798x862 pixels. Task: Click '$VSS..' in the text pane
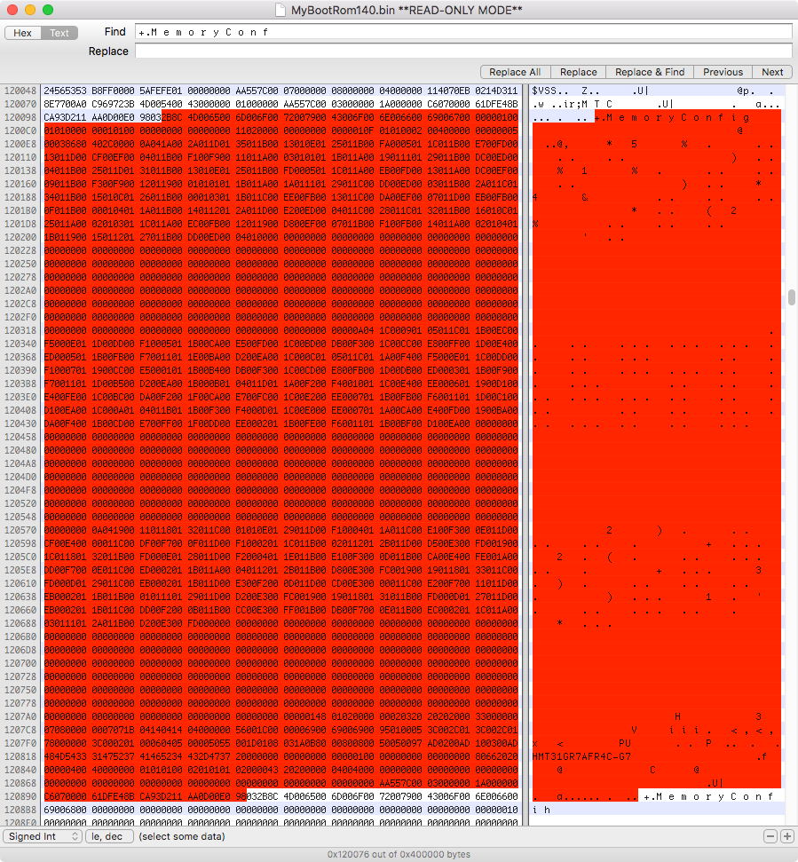coord(550,91)
